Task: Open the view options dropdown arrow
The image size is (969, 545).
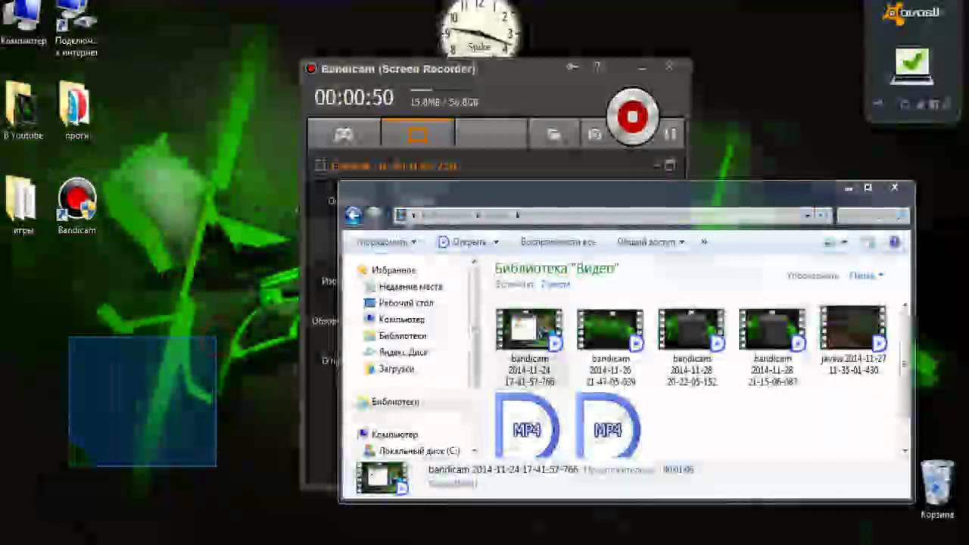Action: pos(844,242)
